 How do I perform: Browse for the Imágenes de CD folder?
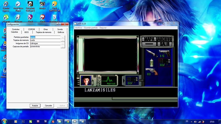(x=63, y=44)
